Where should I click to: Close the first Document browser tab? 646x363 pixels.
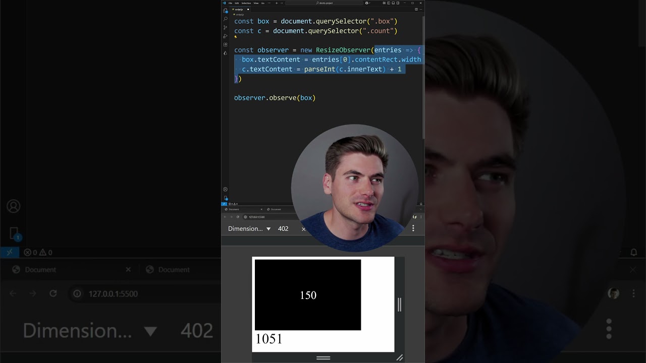click(261, 209)
